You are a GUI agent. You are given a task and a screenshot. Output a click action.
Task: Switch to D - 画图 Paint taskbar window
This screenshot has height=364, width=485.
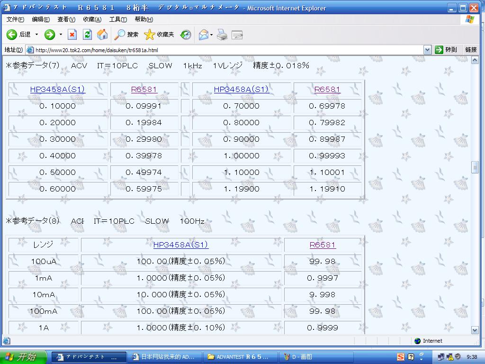[x=316, y=357]
